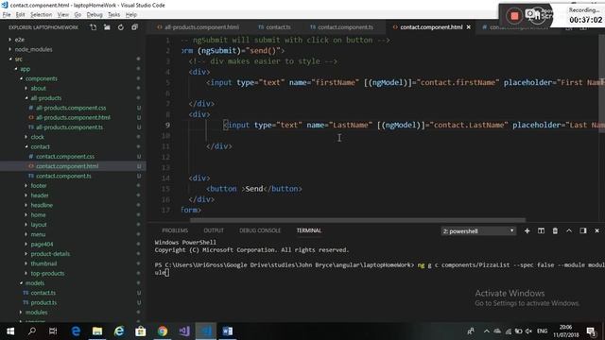
Task: Open the Tasks menu
Action: click(x=113, y=15)
